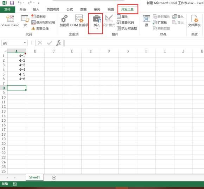The height and width of the screenshot is (189, 204).
Task: Open the Visual Basic editor
Action: [x=10, y=21]
